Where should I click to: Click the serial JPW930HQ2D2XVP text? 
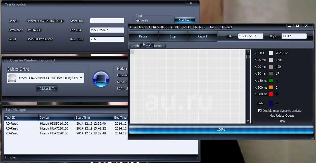click(x=39, y=39)
